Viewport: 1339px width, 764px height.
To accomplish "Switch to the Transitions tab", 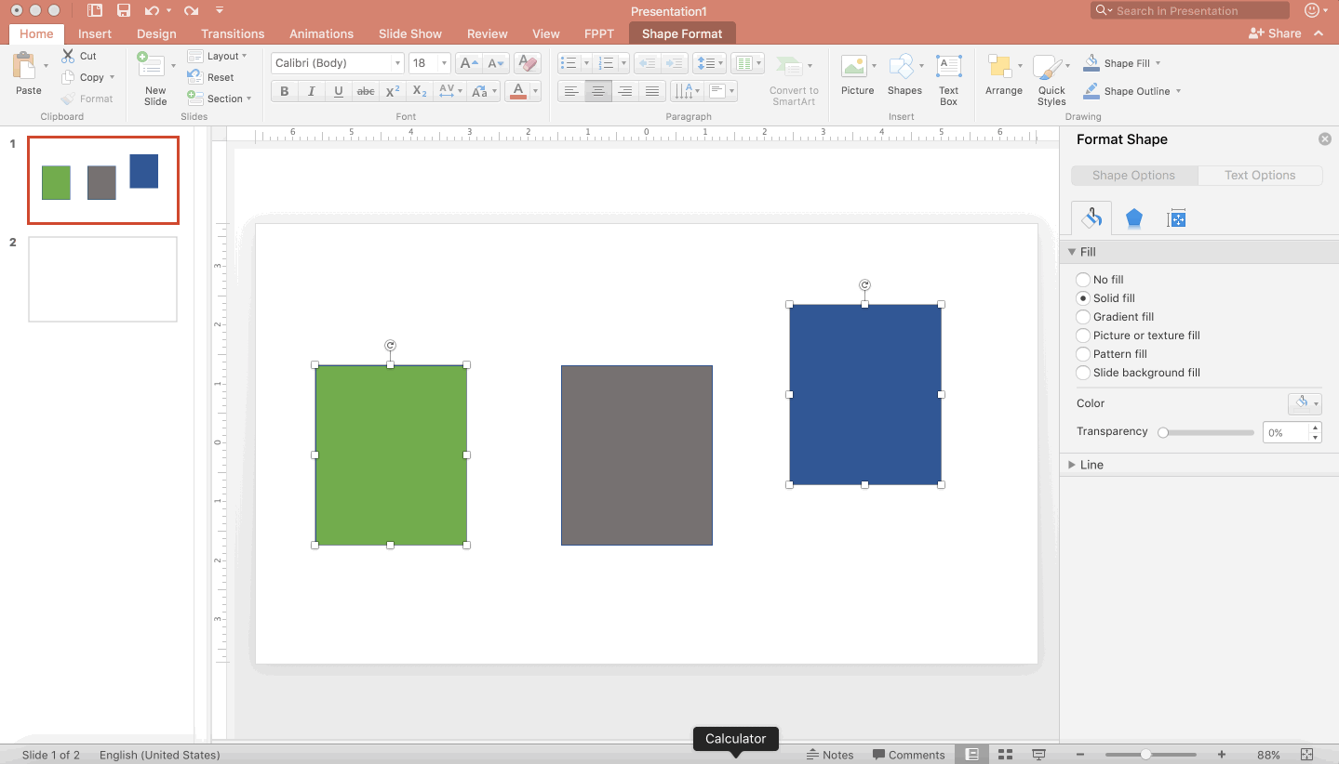I will tap(232, 33).
